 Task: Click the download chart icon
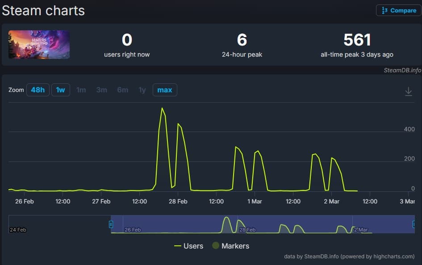click(x=408, y=91)
